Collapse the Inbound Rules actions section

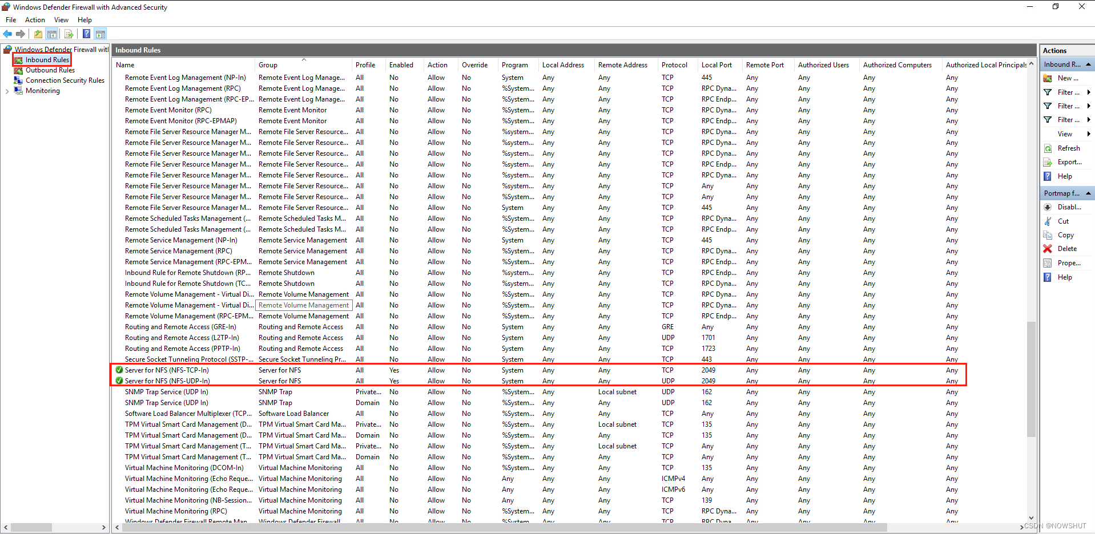[x=1088, y=64]
